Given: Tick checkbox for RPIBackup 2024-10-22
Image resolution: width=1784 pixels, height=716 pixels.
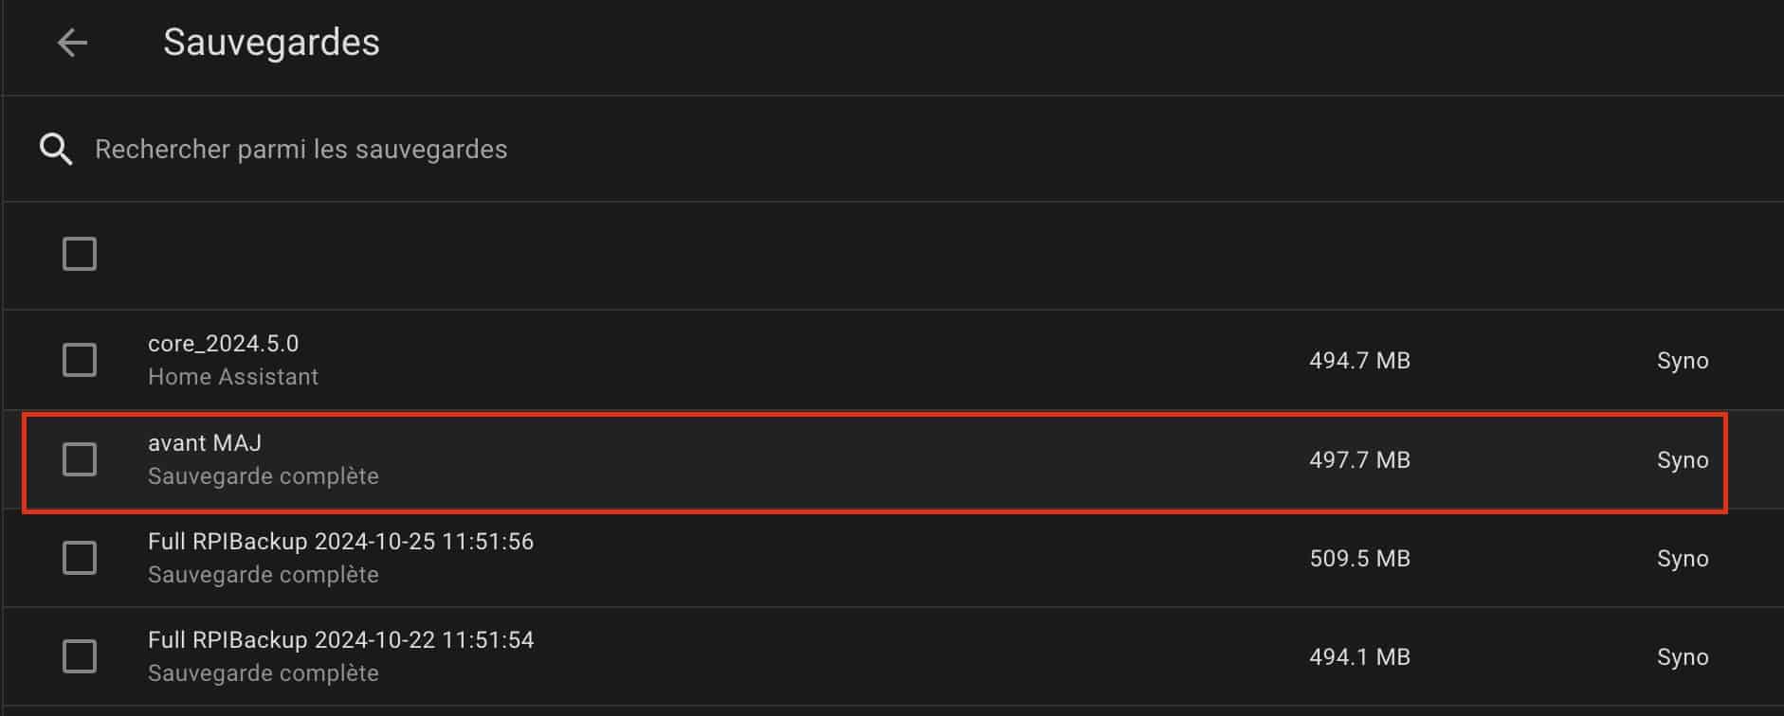Looking at the screenshot, I should pyautogui.click(x=80, y=656).
